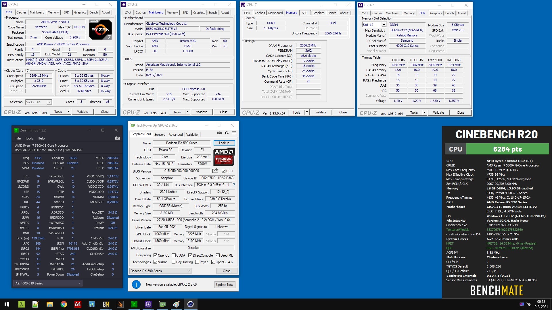Expand Tools arrow in CPU-Z SPD-tab window
Viewport: 552px width, 310px height.
(424, 113)
